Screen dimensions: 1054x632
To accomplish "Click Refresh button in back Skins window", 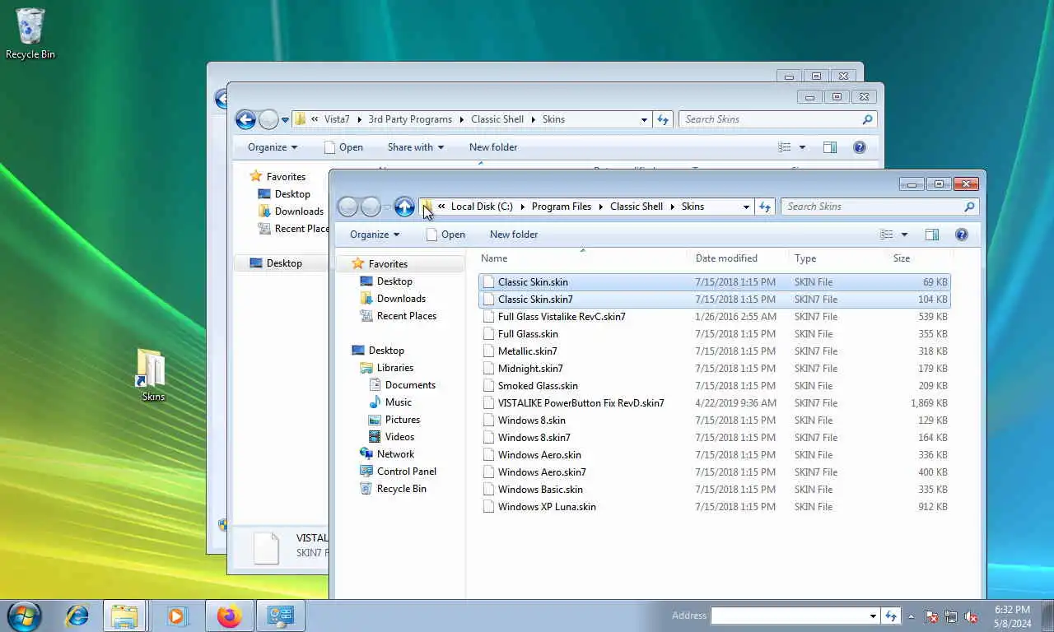I will coord(663,119).
